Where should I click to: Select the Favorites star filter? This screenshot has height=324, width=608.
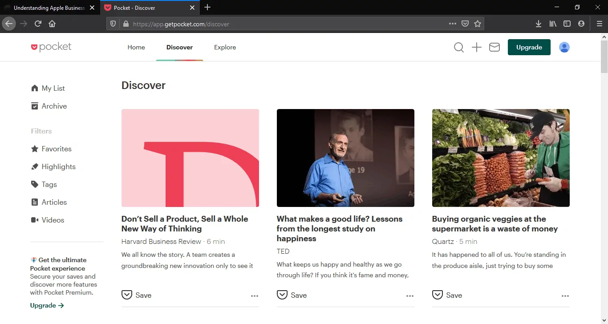(57, 149)
